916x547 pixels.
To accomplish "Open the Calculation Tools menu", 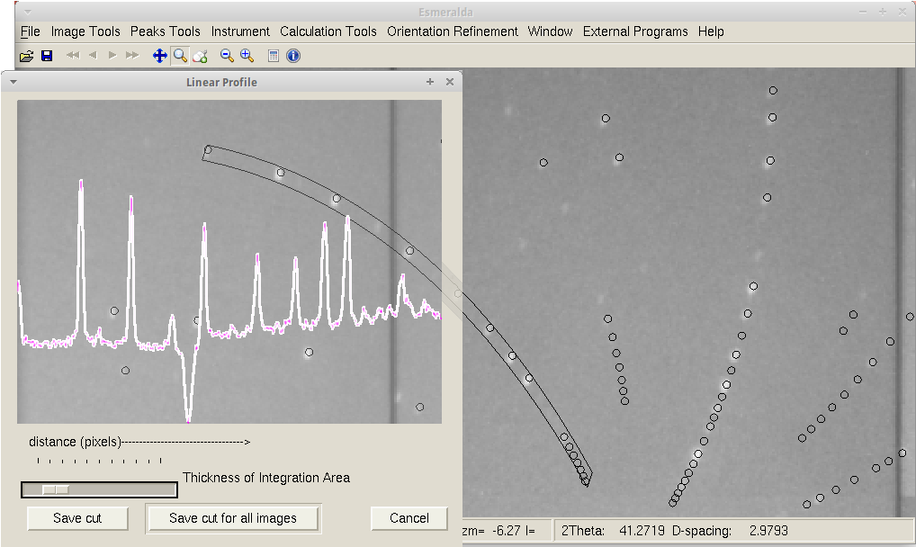I will click(x=328, y=31).
